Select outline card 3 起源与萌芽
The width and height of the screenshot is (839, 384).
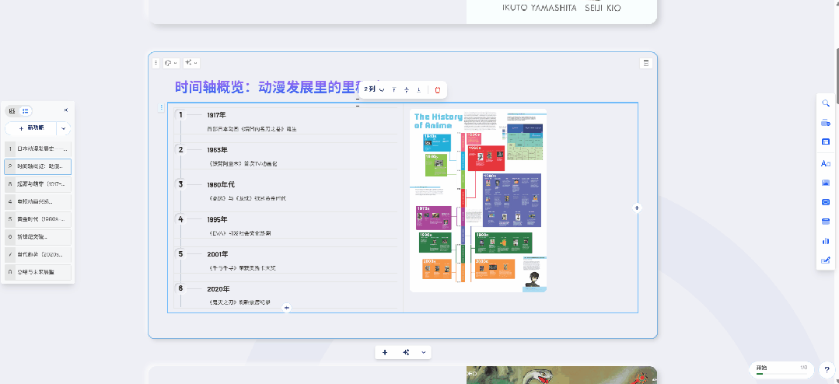pos(38,184)
